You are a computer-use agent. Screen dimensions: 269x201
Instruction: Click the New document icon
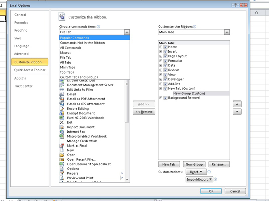pos(62,150)
